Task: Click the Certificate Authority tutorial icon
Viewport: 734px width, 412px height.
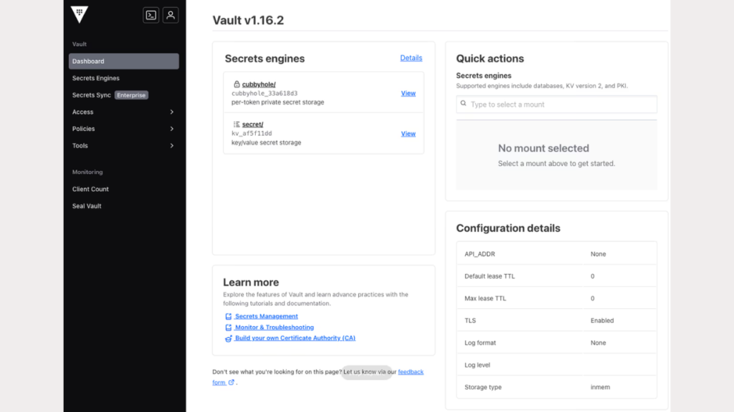Action: click(x=229, y=338)
